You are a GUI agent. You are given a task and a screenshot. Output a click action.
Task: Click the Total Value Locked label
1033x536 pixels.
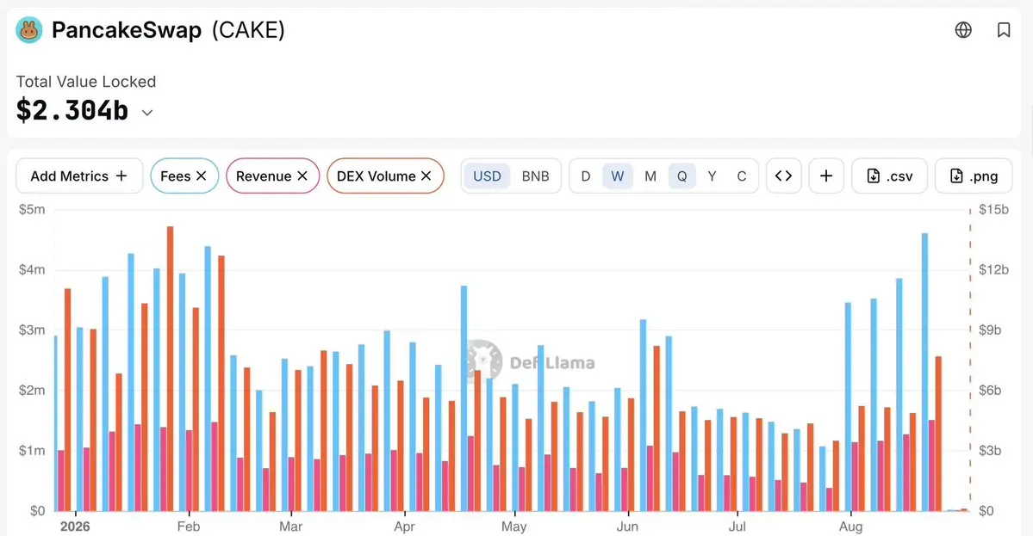pos(86,82)
